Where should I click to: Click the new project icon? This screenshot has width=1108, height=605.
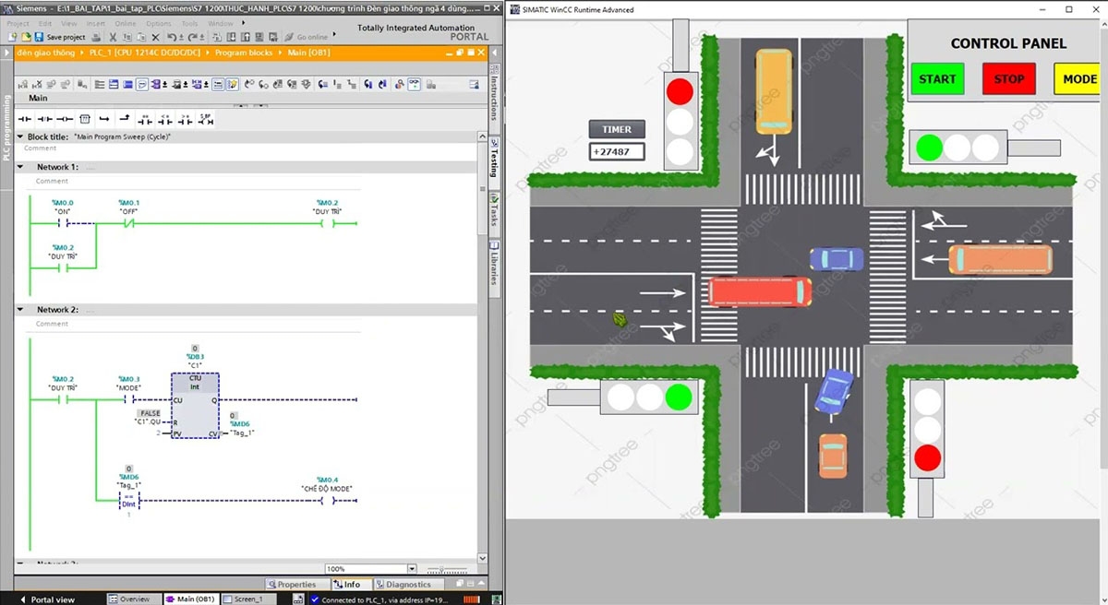click(12, 37)
